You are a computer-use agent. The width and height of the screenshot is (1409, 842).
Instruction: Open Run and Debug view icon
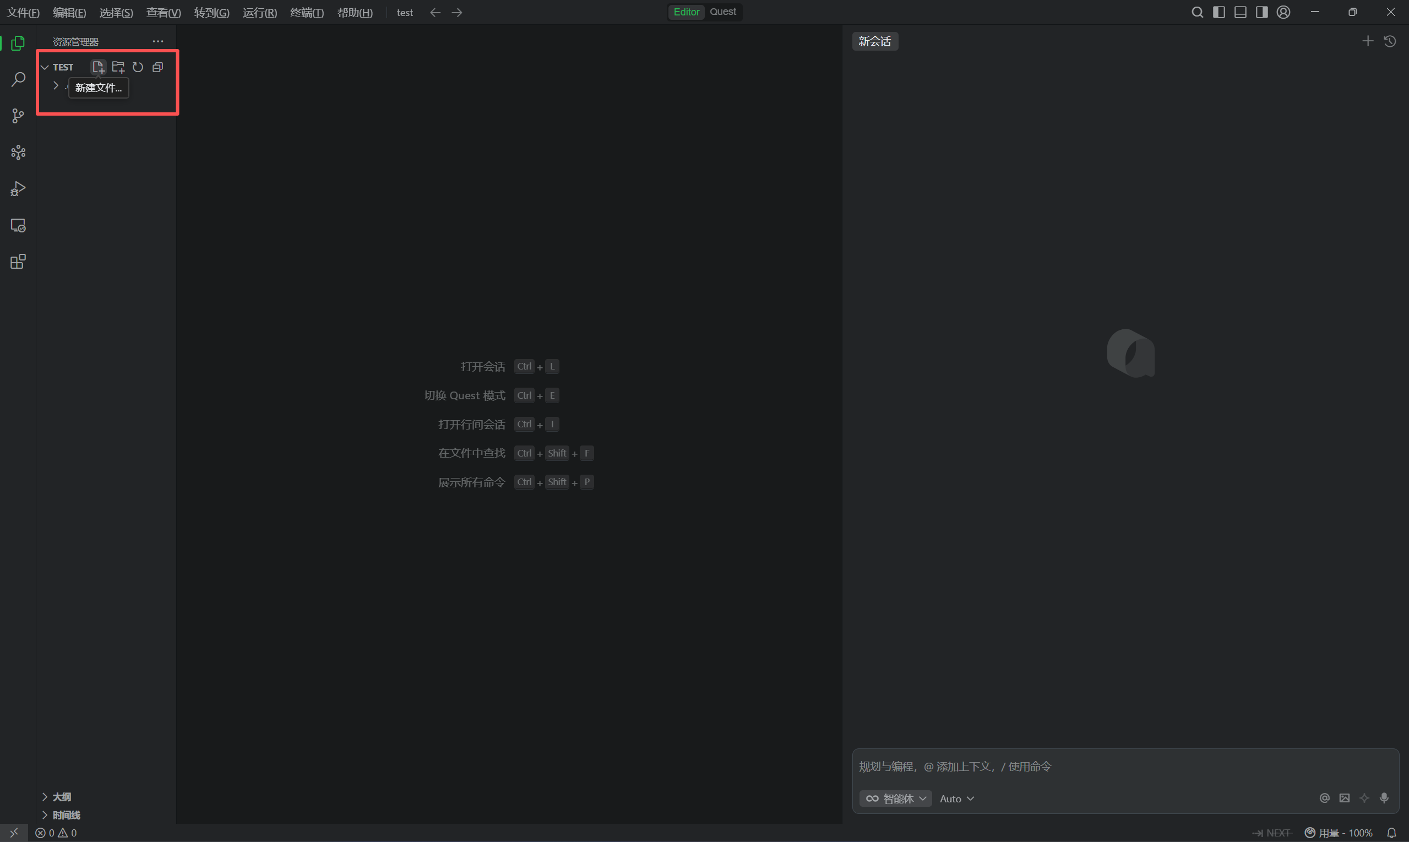click(x=18, y=188)
